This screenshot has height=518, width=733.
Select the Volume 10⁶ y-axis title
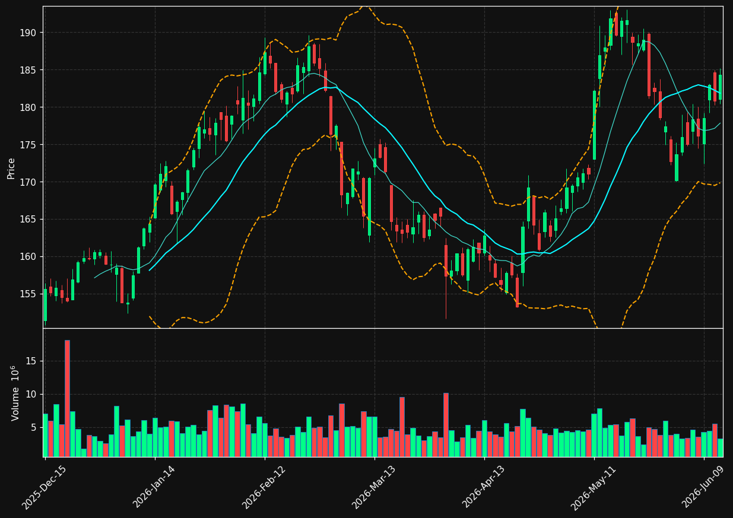(15, 393)
